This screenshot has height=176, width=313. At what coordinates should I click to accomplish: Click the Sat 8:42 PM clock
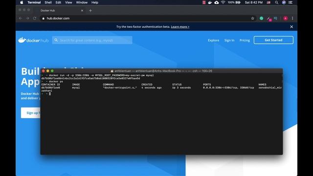coord(254,2)
